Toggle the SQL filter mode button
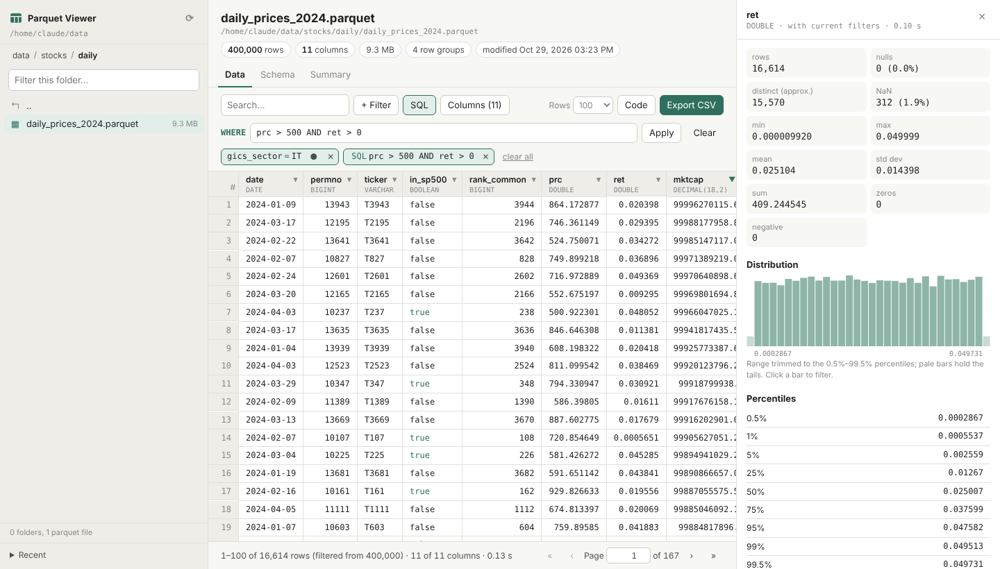Screen dimensions: 1000x569 pyautogui.click(x=419, y=105)
